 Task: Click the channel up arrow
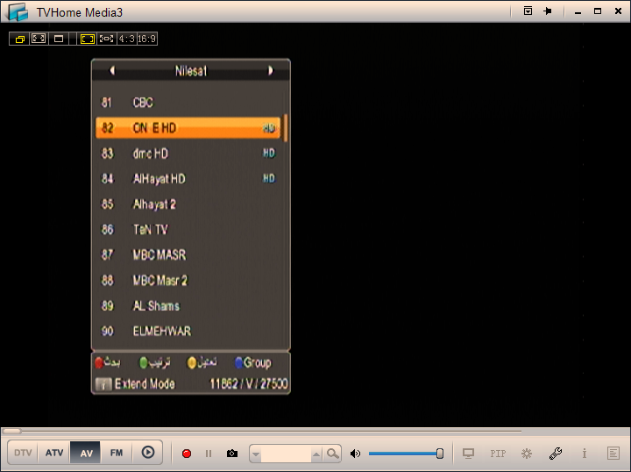click(316, 454)
